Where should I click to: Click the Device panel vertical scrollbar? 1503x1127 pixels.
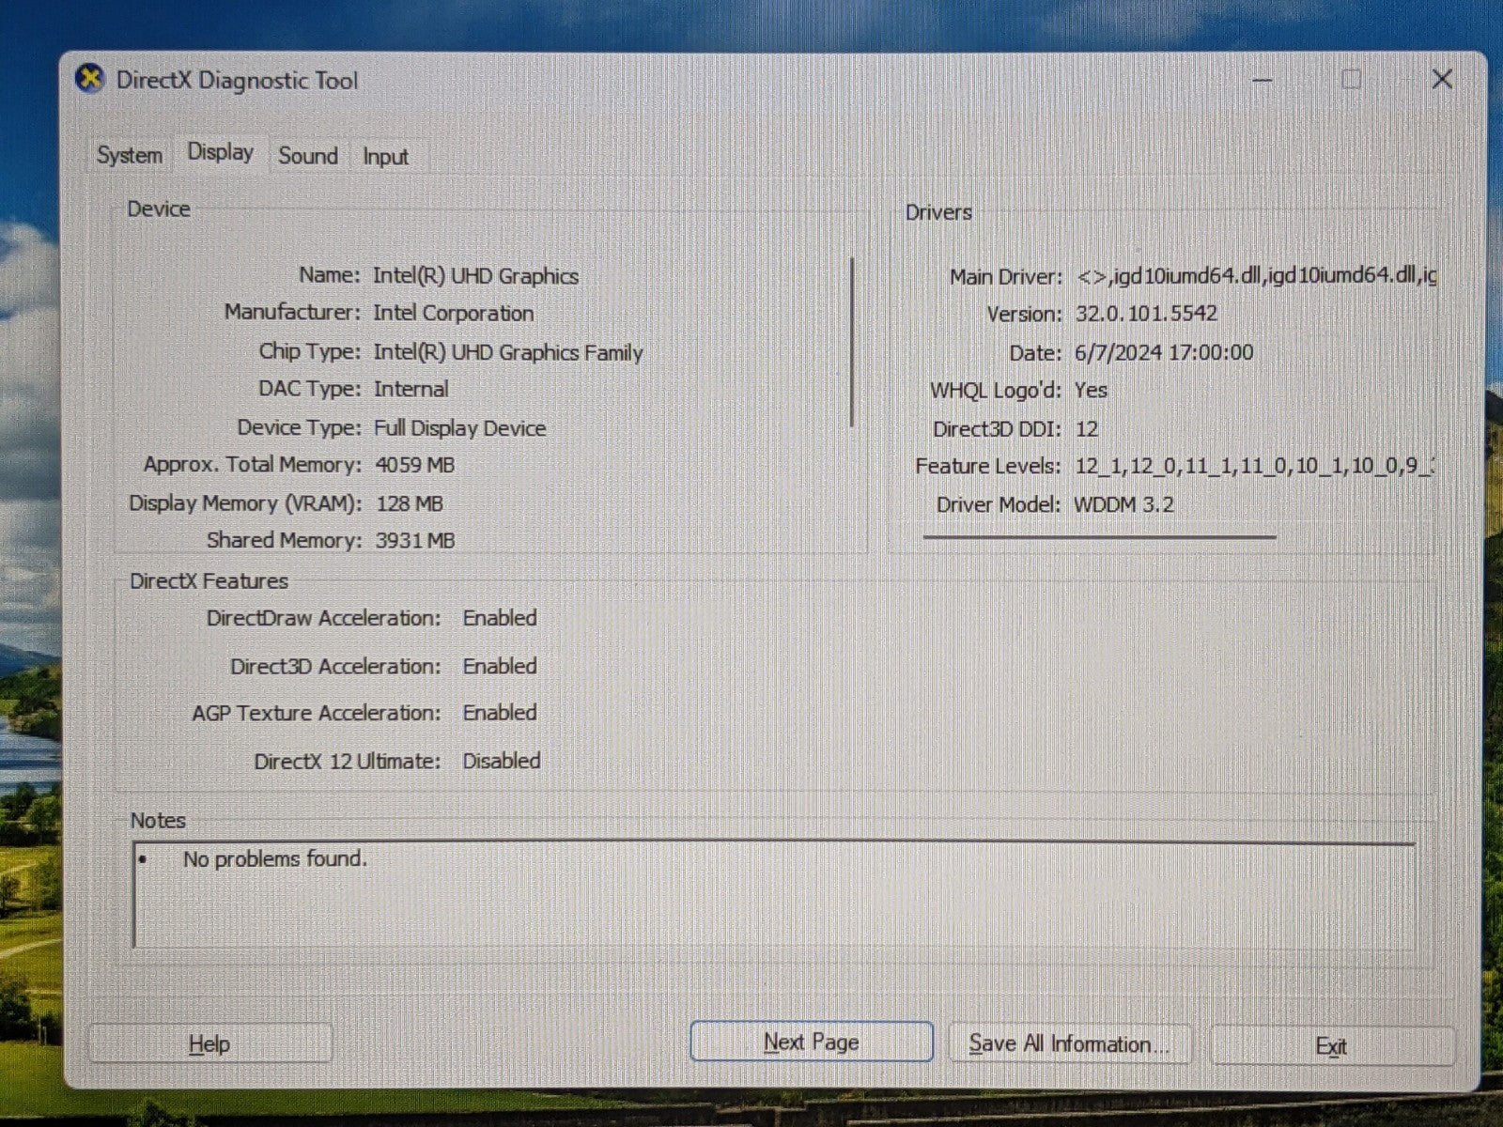coord(852,343)
